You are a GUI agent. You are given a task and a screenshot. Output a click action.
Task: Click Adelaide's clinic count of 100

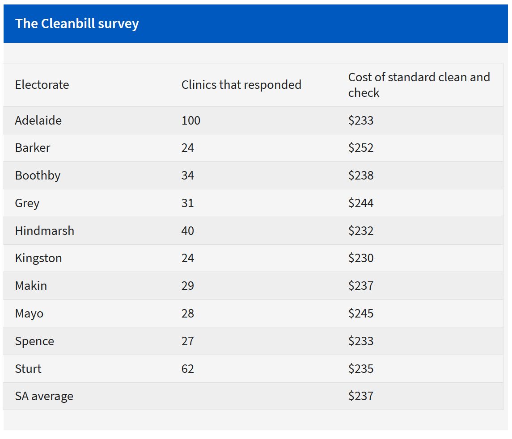coord(191,121)
